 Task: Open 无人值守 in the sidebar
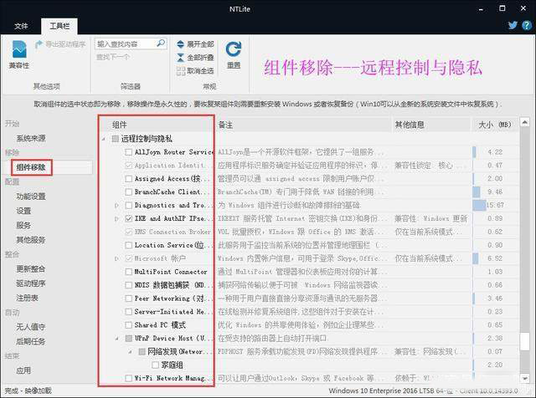(x=31, y=327)
